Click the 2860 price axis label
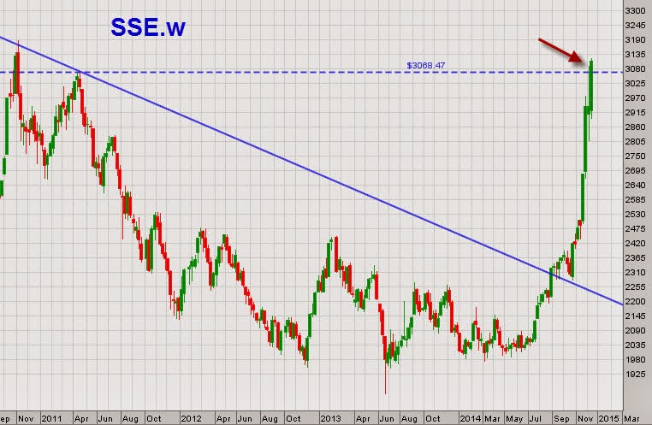The height and width of the screenshot is (425, 652). coord(636,127)
